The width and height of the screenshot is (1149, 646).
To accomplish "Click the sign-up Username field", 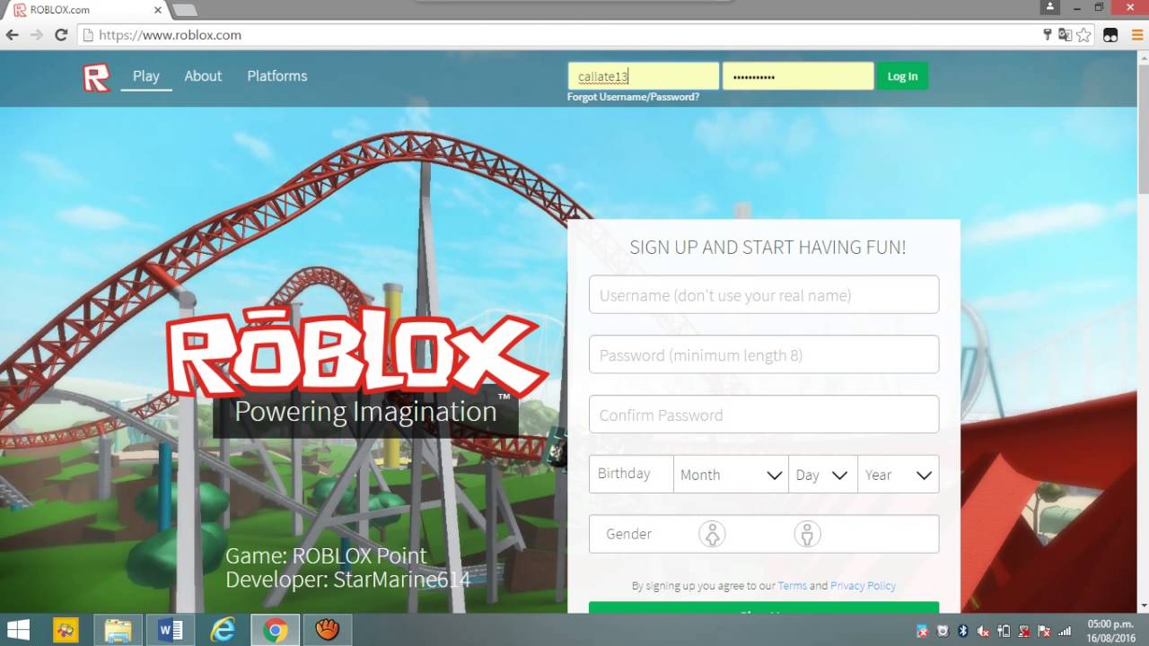I will 764,295.
